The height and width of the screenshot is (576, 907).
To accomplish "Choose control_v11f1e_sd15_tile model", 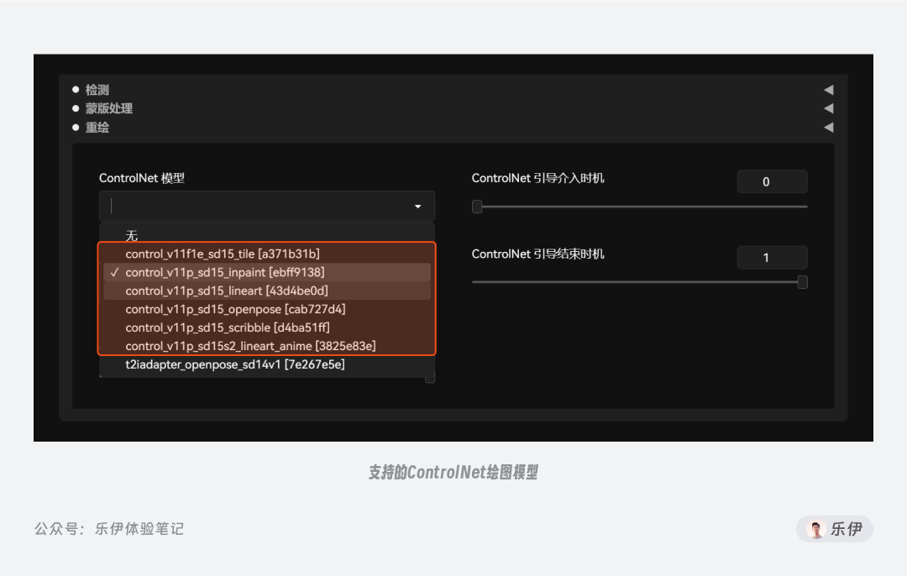I will pos(267,254).
